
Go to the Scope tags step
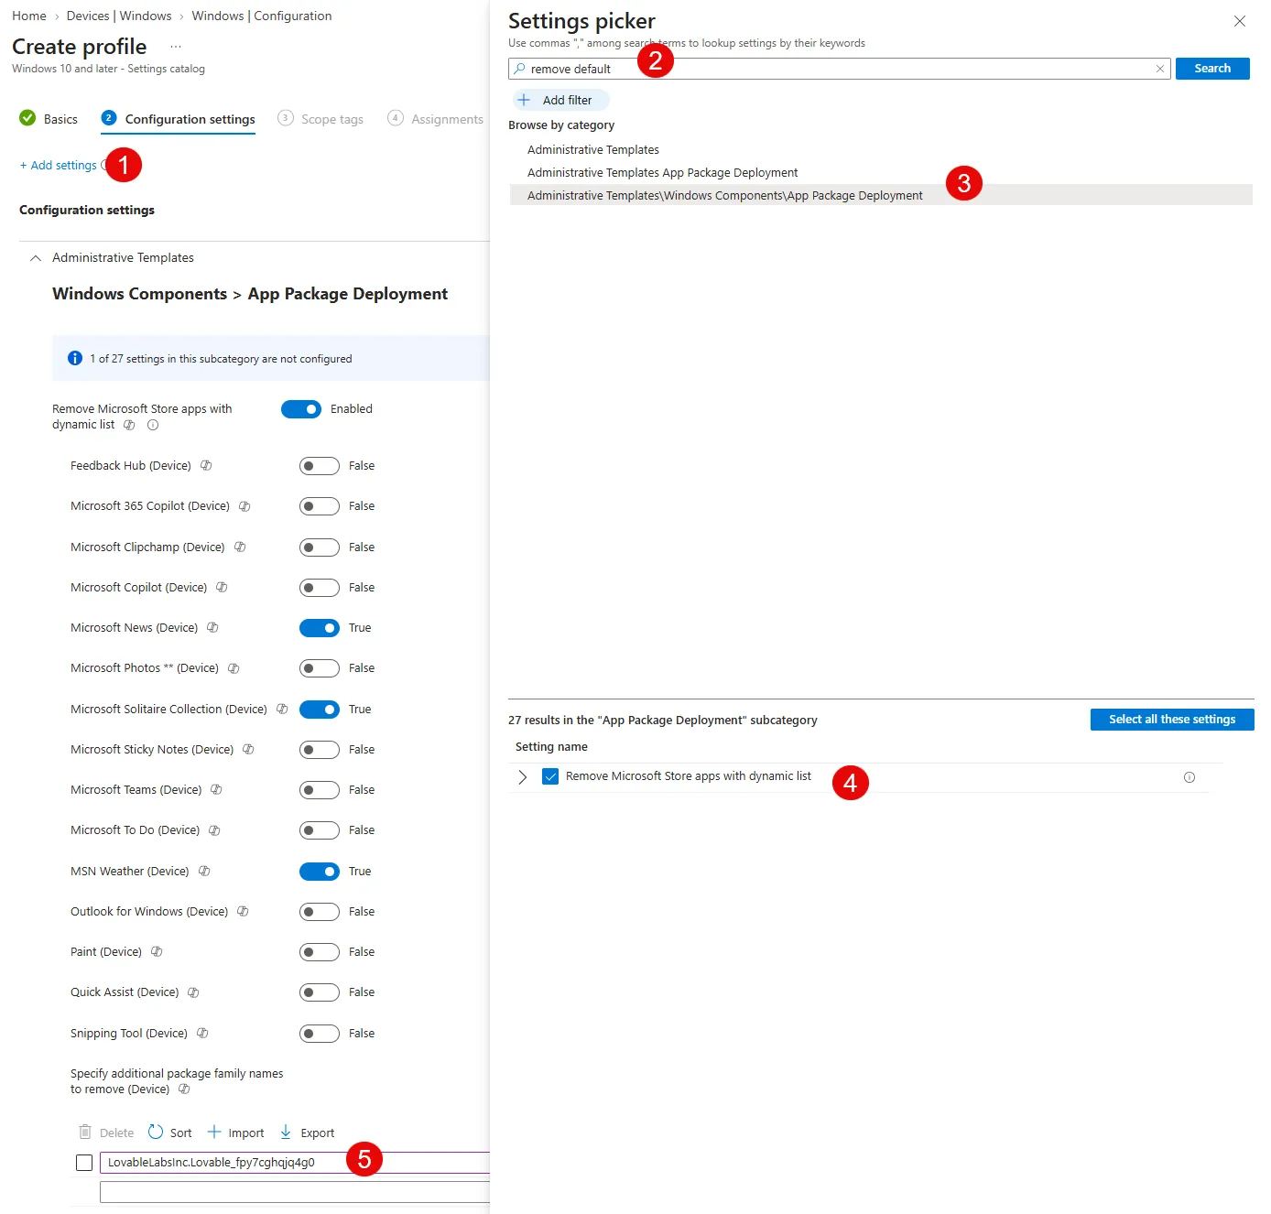(x=320, y=119)
